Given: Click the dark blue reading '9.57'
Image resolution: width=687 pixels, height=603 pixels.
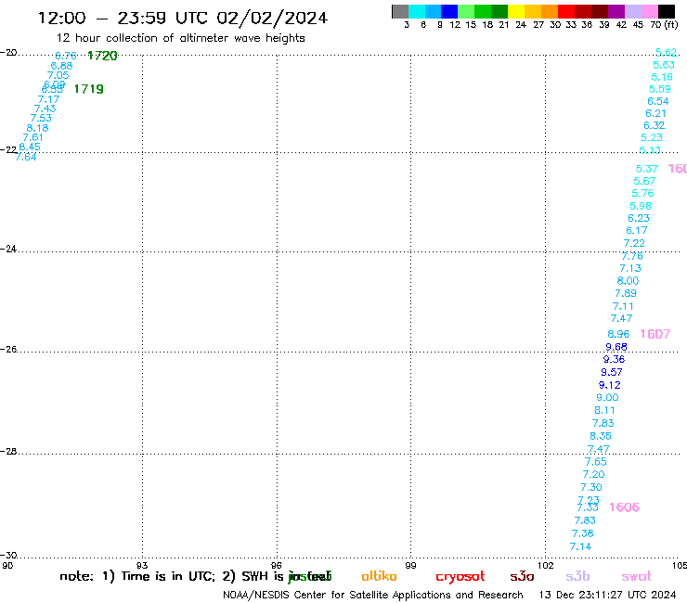Looking at the screenshot, I should [x=612, y=372].
